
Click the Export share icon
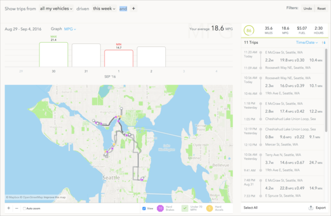[x=311, y=208]
